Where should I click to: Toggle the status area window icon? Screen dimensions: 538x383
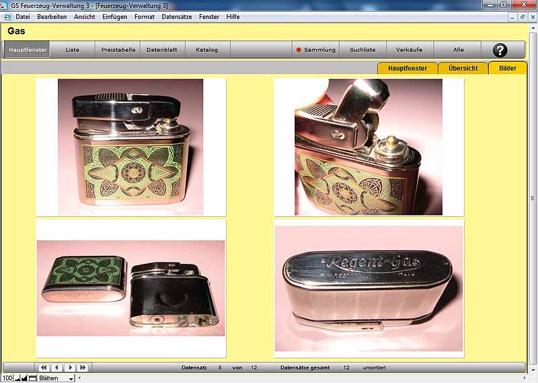(32, 378)
